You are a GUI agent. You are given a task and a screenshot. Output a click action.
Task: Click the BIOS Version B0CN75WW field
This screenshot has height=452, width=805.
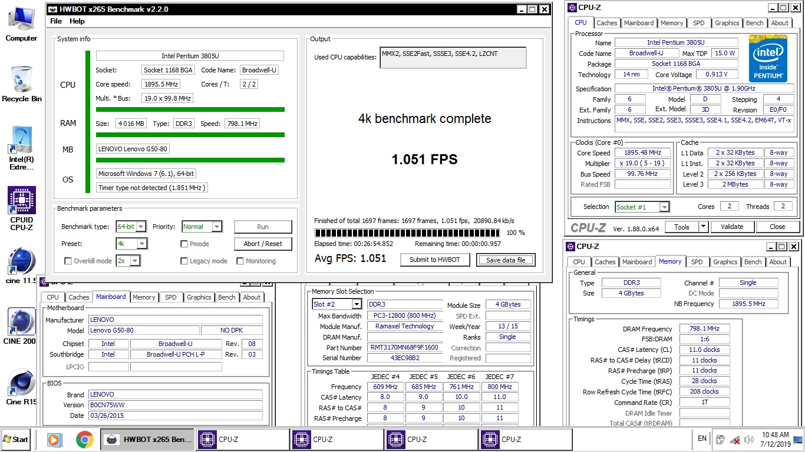176,405
